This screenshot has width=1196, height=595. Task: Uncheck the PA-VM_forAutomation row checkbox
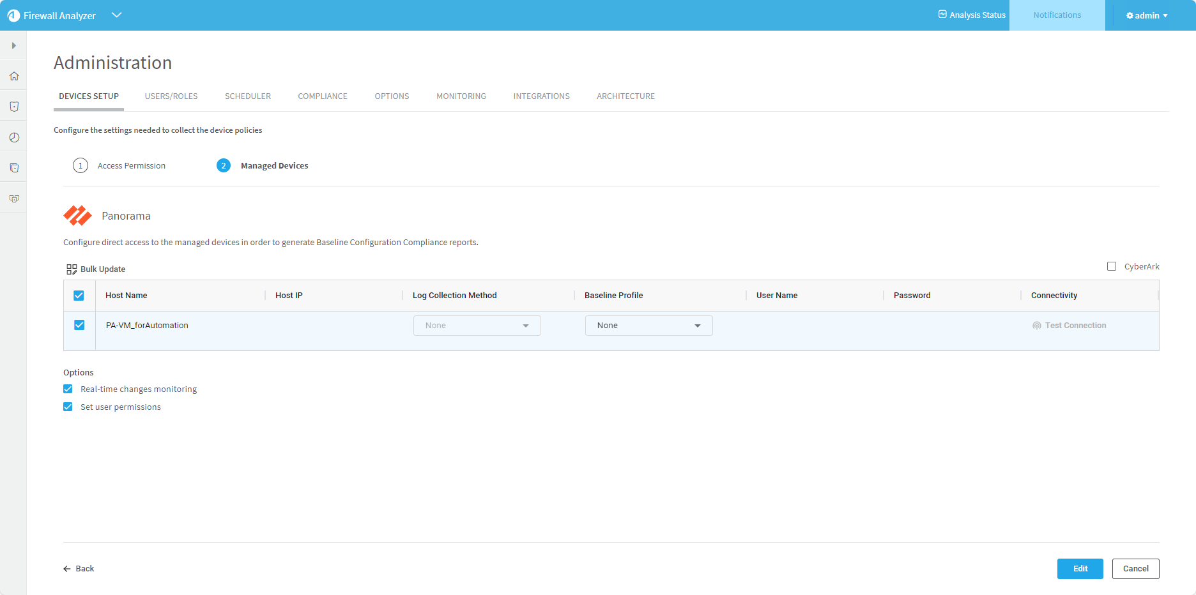coord(79,325)
